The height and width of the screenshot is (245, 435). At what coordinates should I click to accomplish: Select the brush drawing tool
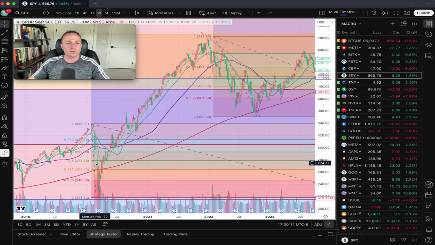coord(5,68)
